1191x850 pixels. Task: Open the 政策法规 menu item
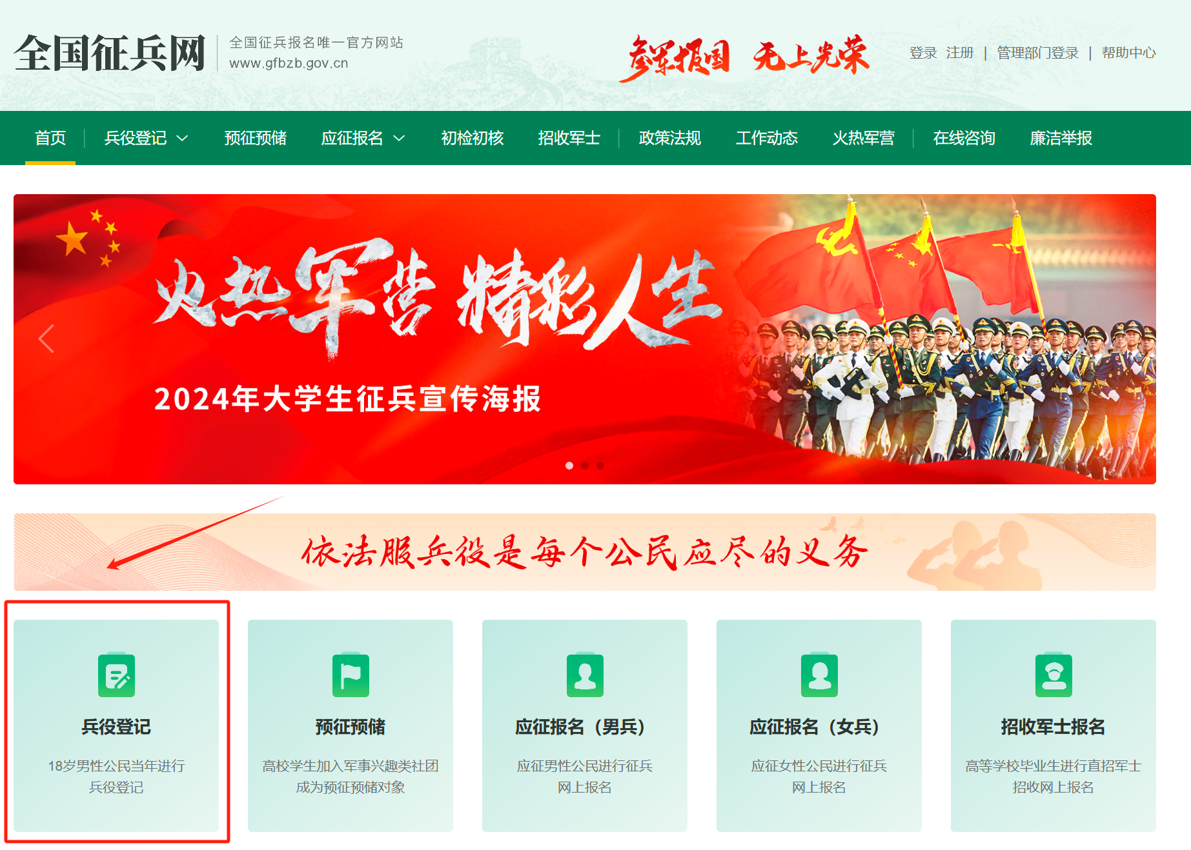669,138
